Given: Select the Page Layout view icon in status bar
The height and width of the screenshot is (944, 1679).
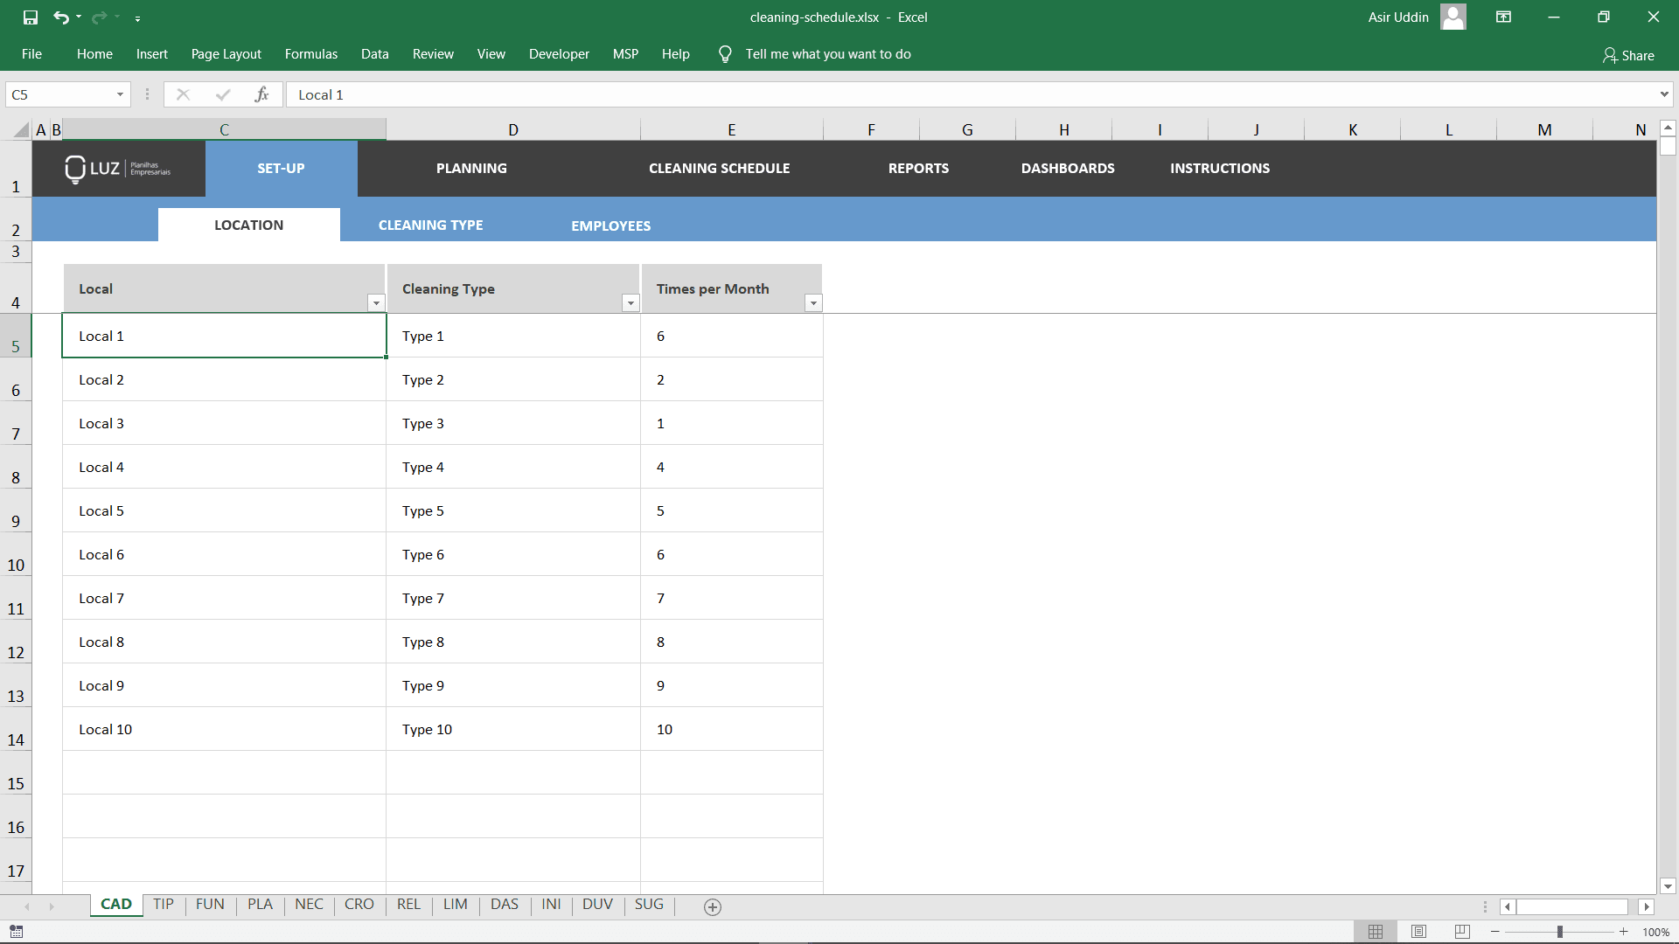Looking at the screenshot, I should tap(1418, 931).
